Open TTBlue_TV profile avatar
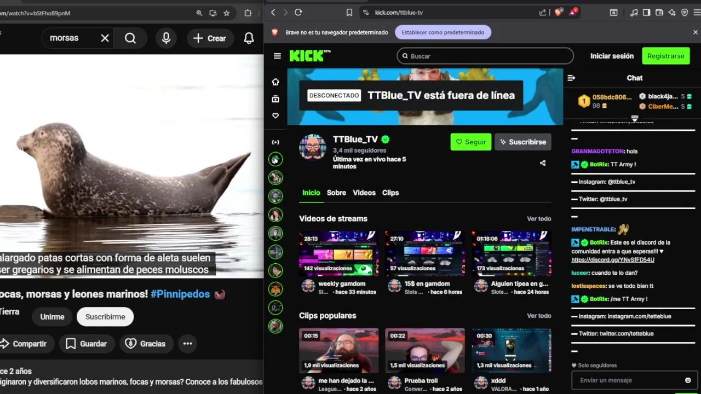701x394 pixels. click(x=313, y=147)
